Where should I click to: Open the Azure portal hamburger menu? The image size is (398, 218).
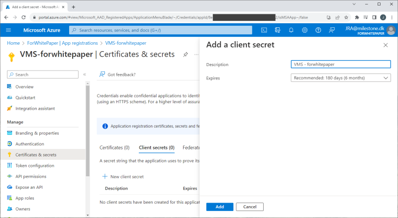8,30
